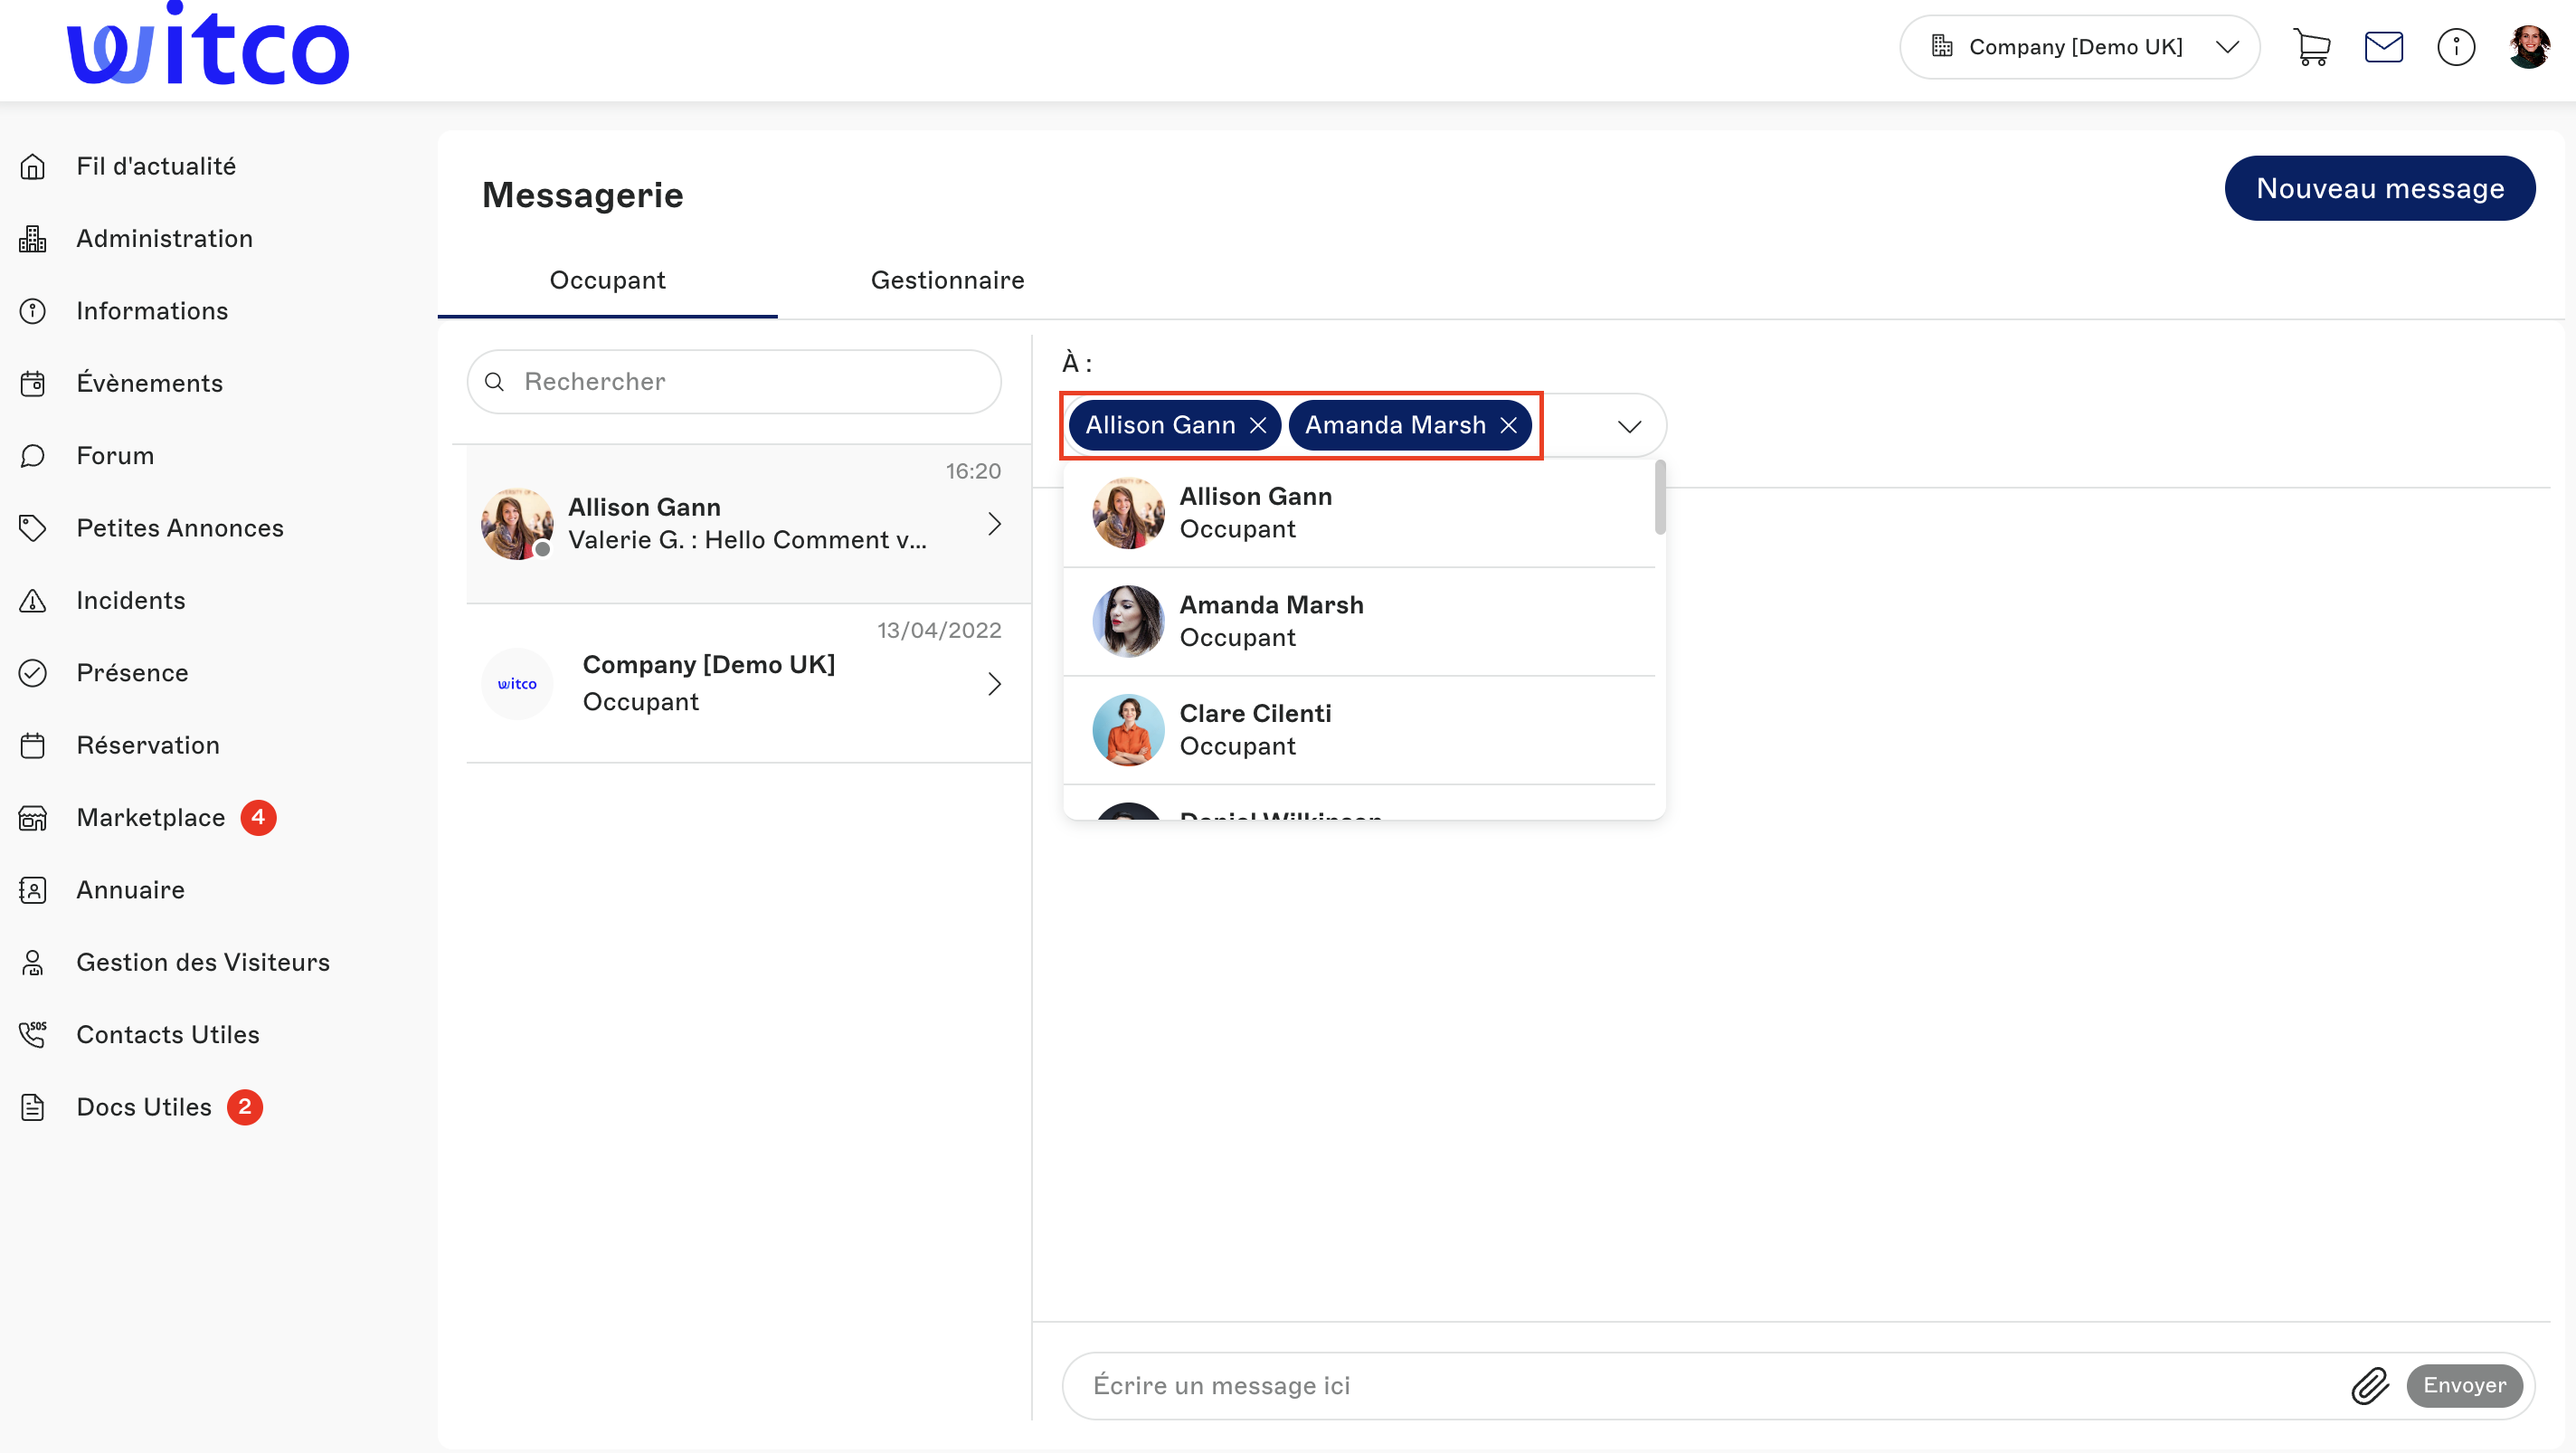Viewport: 2576px width, 1453px height.
Task: Go to Incidents warning icon
Action: click(x=33, y=600)
